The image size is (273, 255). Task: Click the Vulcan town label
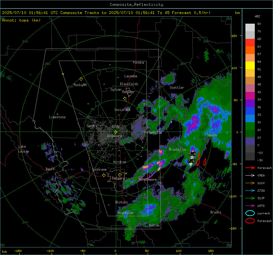[x=154, y=225]
